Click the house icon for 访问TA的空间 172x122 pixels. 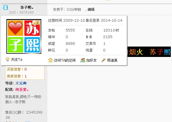point(51,60)
